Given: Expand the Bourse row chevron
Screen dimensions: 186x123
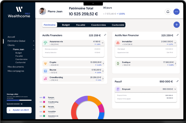Looking at the screenshot, I should tap(103, 71).
